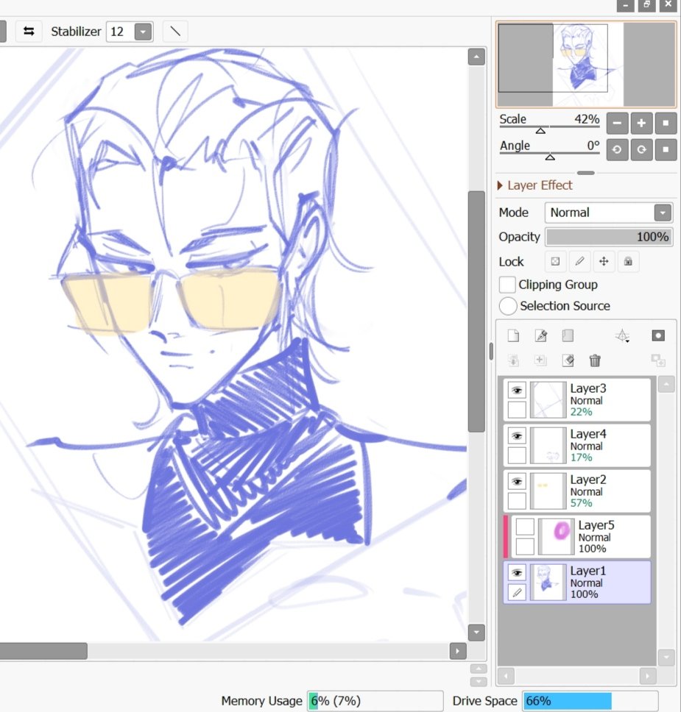Select Layer2 in the layers panel
681x712 pixels.
click(x=604, y=491)
